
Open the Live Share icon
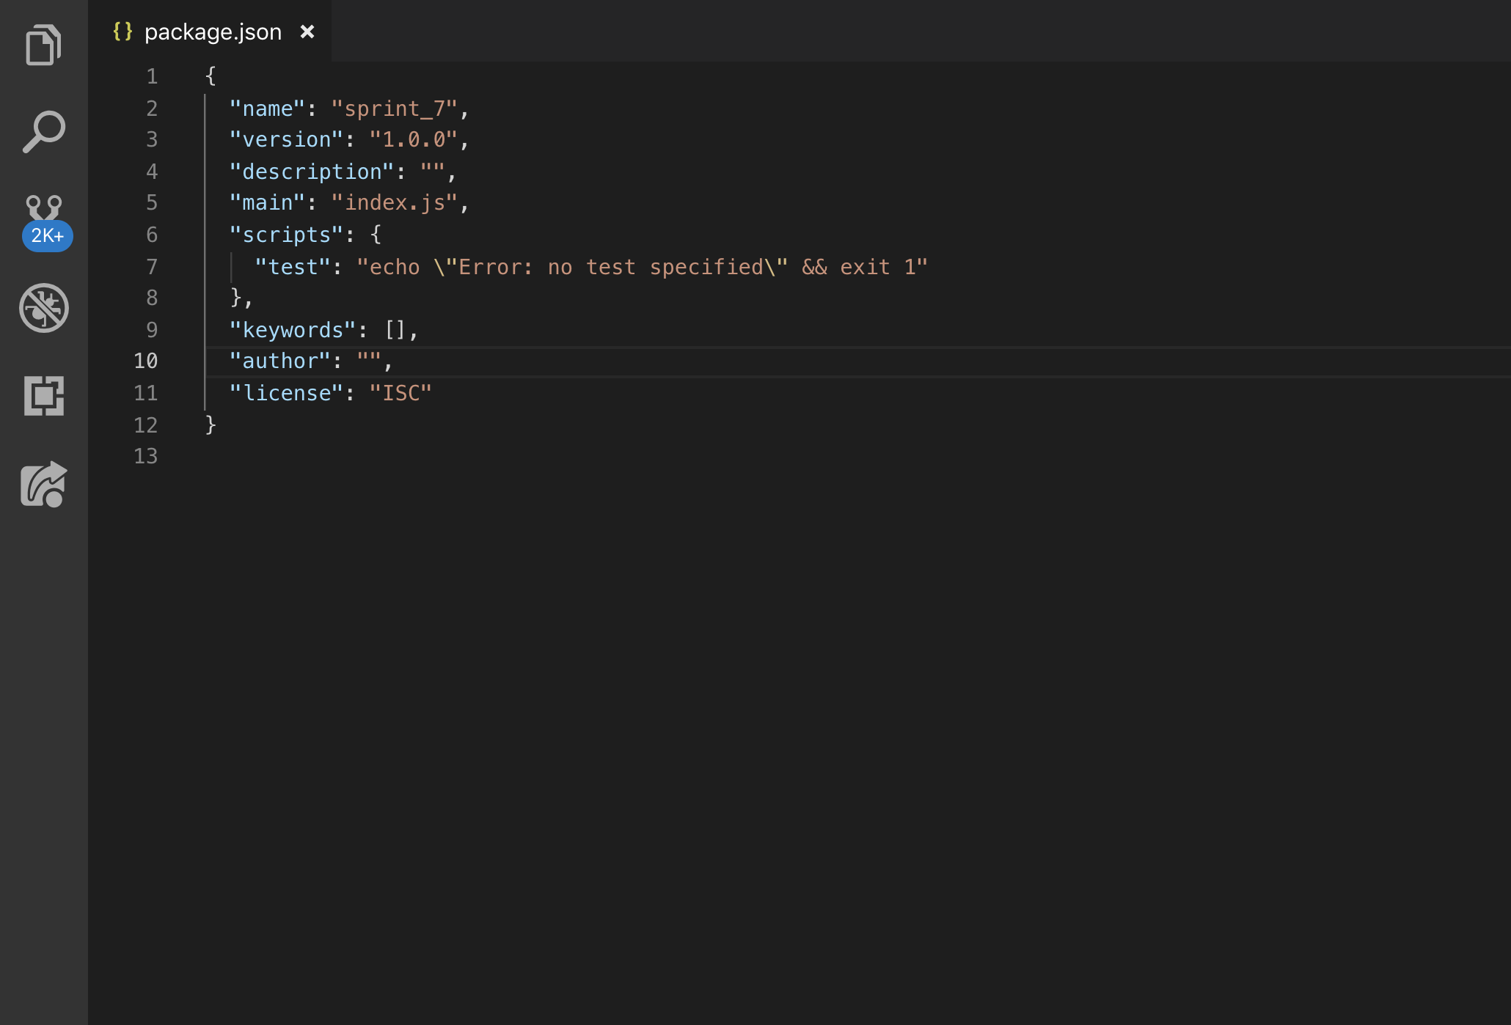coord(43,484)
